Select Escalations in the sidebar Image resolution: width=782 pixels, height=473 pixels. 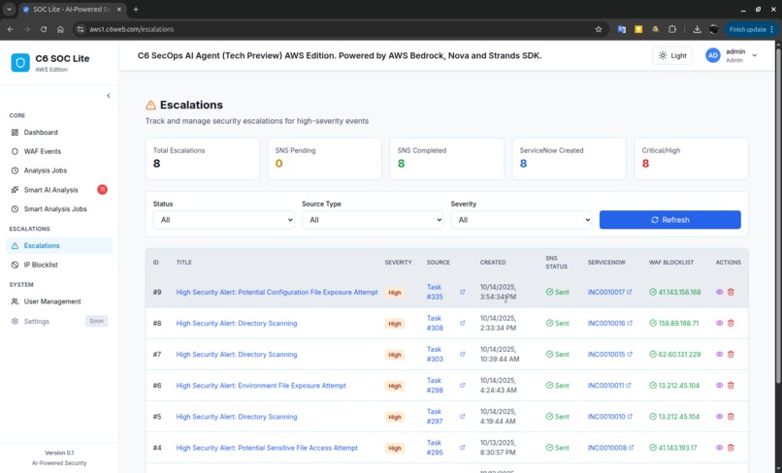59,245
